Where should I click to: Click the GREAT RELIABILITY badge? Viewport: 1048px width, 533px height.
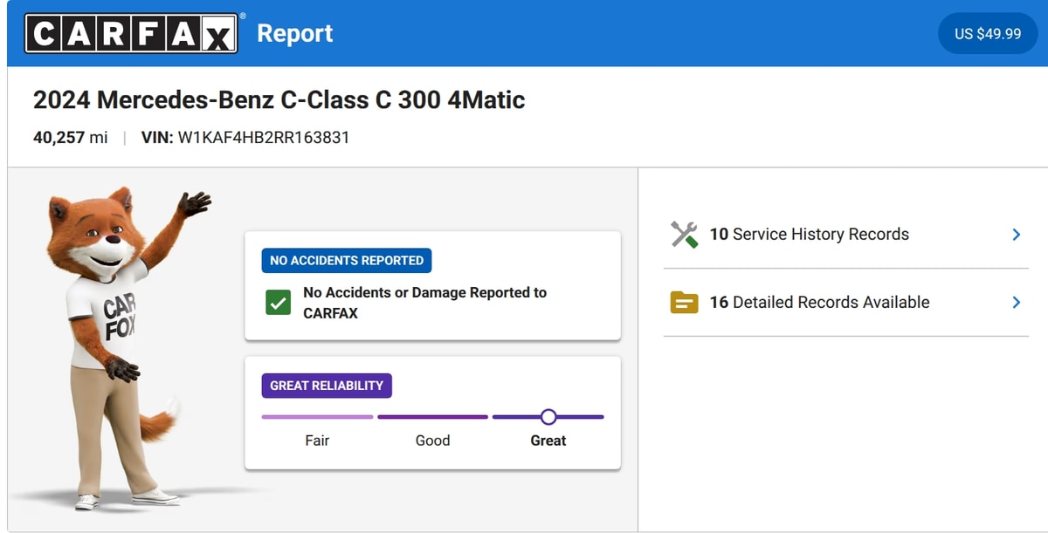[x=327, y=386]
